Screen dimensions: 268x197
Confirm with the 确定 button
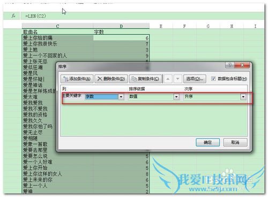coord(207,142)
